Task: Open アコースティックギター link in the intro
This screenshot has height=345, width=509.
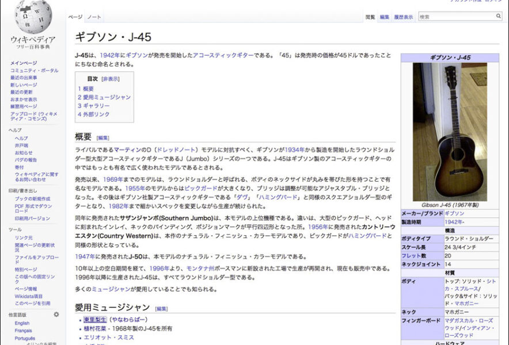Action: [223, 55]
